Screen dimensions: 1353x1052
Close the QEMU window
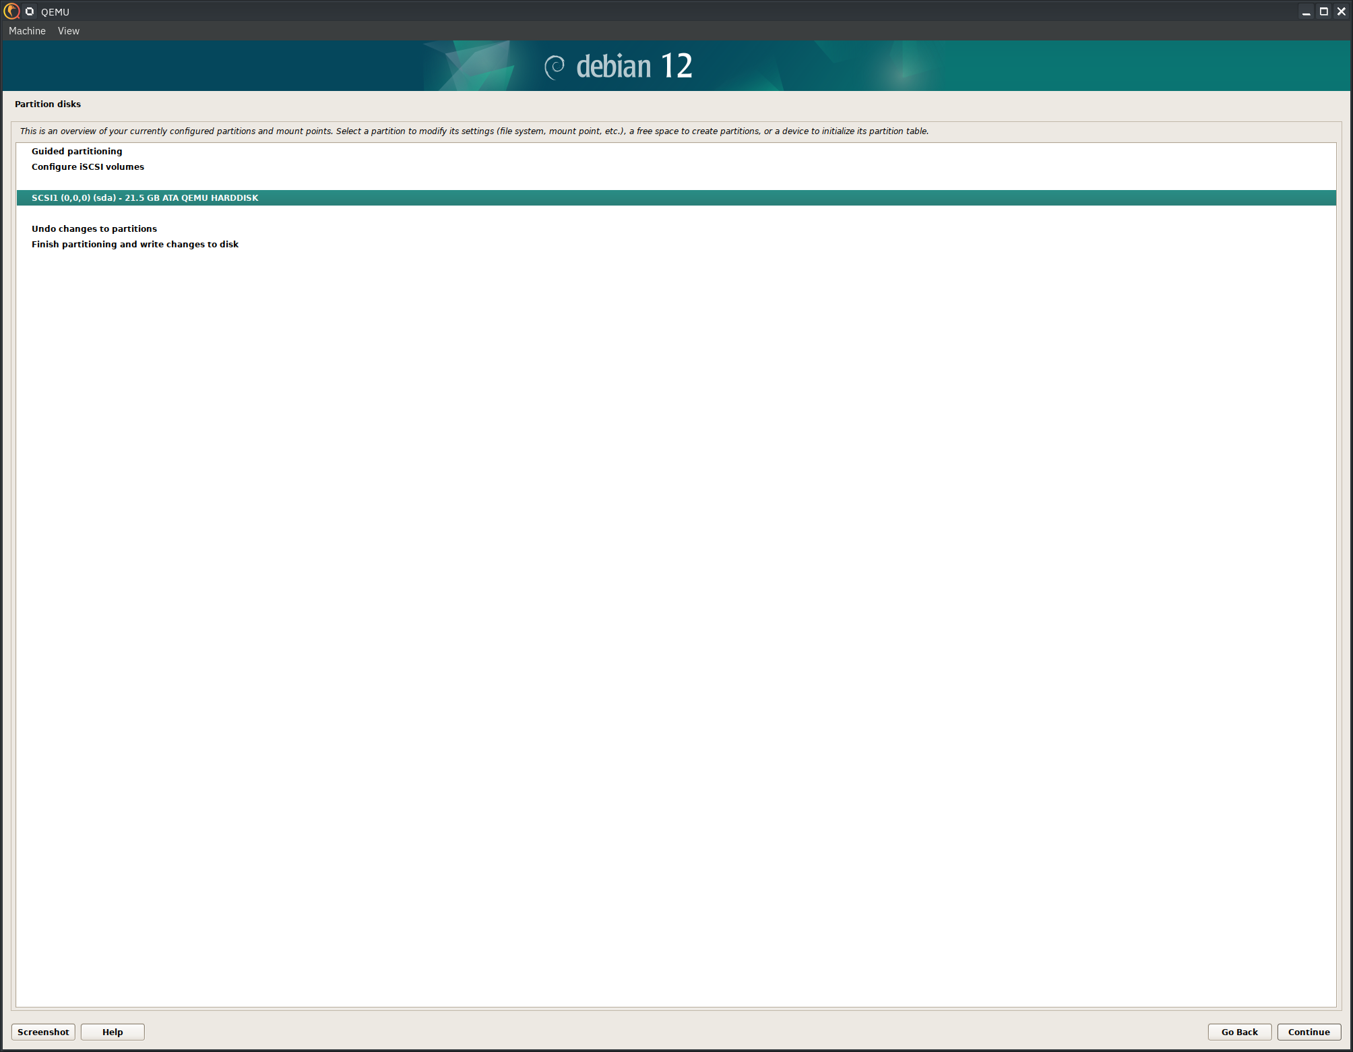[x=1341, y=11]
